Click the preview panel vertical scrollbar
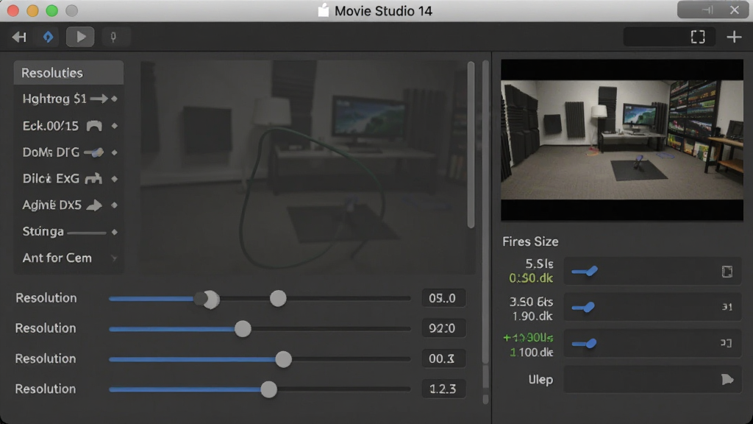The image size is (753, 424). [x=471, y=144]
